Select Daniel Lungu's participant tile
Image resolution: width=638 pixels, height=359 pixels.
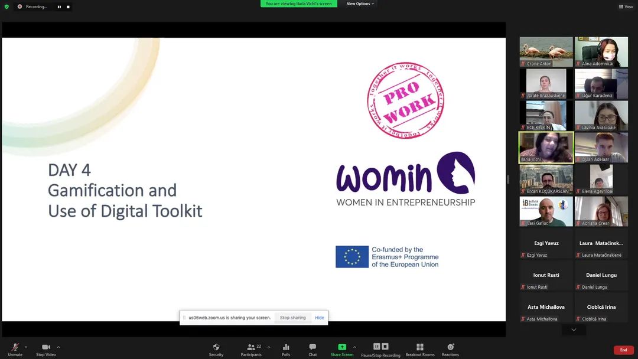[601, 275]
